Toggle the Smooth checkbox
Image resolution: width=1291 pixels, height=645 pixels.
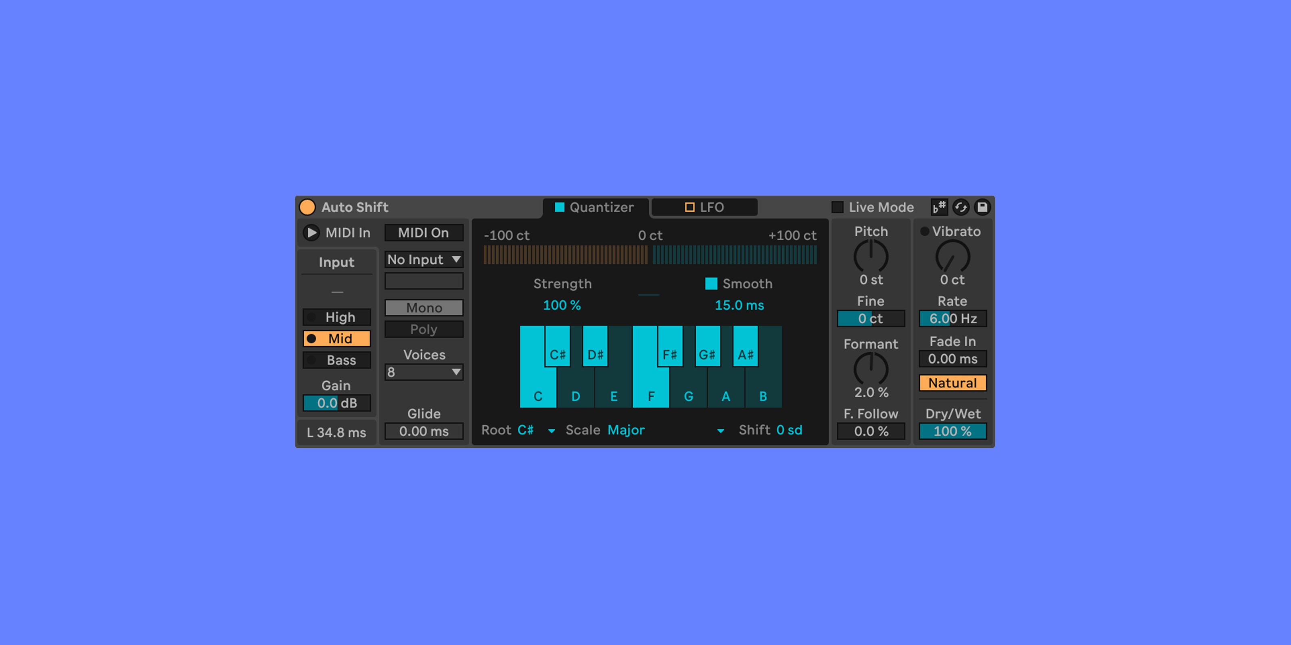tap(710, 283)
